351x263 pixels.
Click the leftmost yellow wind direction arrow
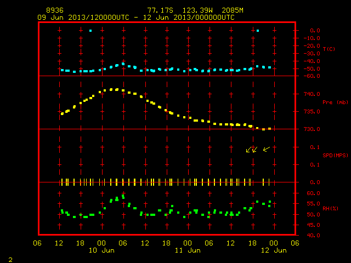click(248, 150)
